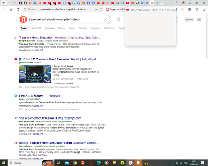Bookmark this page with the bookmark icon

[101, 10]
